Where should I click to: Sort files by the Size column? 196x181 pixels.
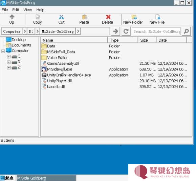[147, 40]
